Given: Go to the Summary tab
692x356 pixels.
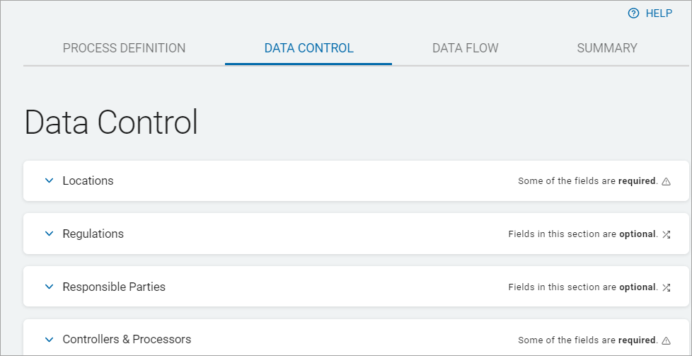Looking at the screenshot, I should (x=606, y=48).
